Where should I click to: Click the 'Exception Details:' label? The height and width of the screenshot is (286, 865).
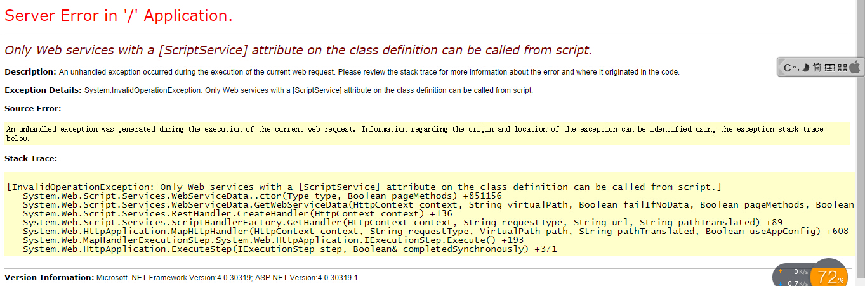click(x=43, y=90)
